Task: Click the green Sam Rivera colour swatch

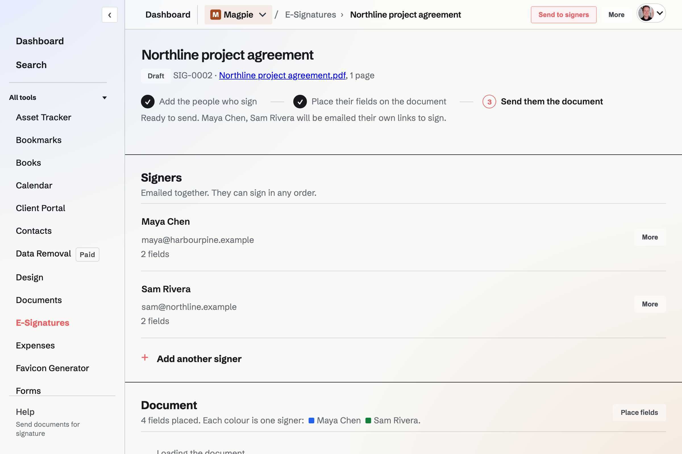Action: 368,421
